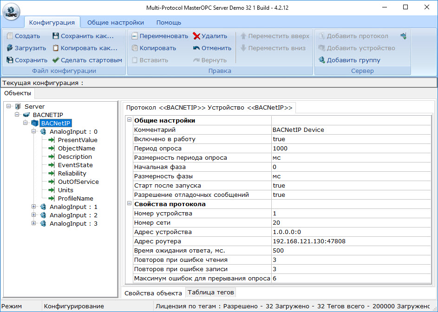Click the ProfileName tag arrow icon
The height and width of the screenshot is (312, 438).
pos(52,198)
